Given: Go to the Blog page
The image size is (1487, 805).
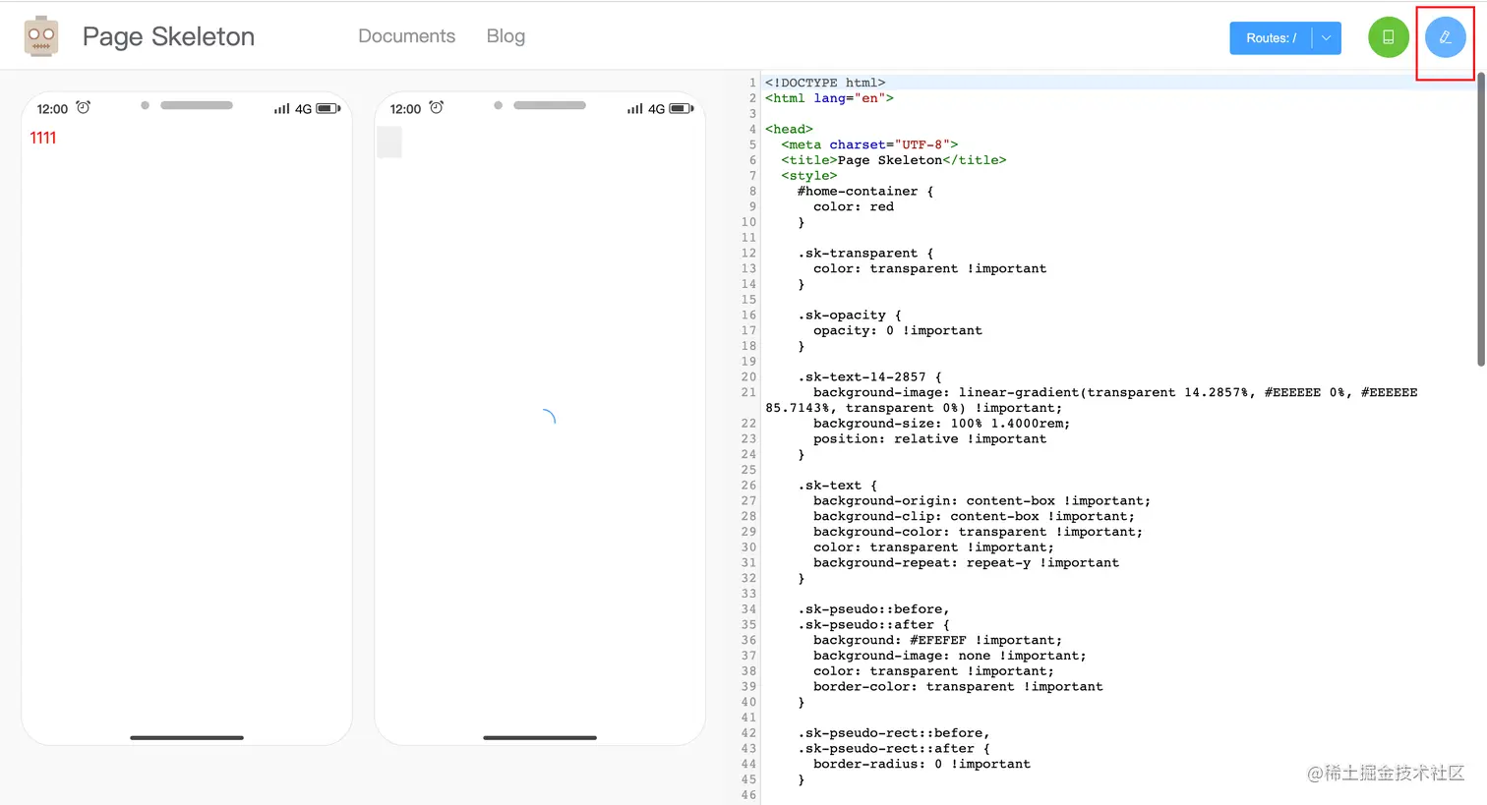Looking at the screenshot, I should tap(506, 36).
